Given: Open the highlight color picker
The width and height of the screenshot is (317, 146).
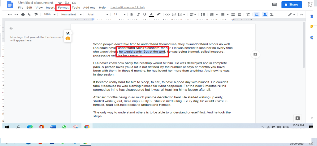Looking at the screenshot, I should (x=158, y=14).
